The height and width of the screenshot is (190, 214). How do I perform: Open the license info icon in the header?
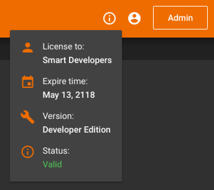point(109,18)
